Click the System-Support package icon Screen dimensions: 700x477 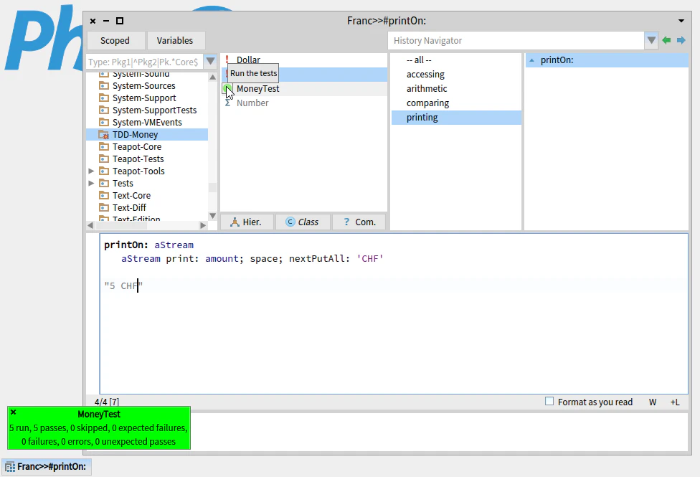coord(103,98)
